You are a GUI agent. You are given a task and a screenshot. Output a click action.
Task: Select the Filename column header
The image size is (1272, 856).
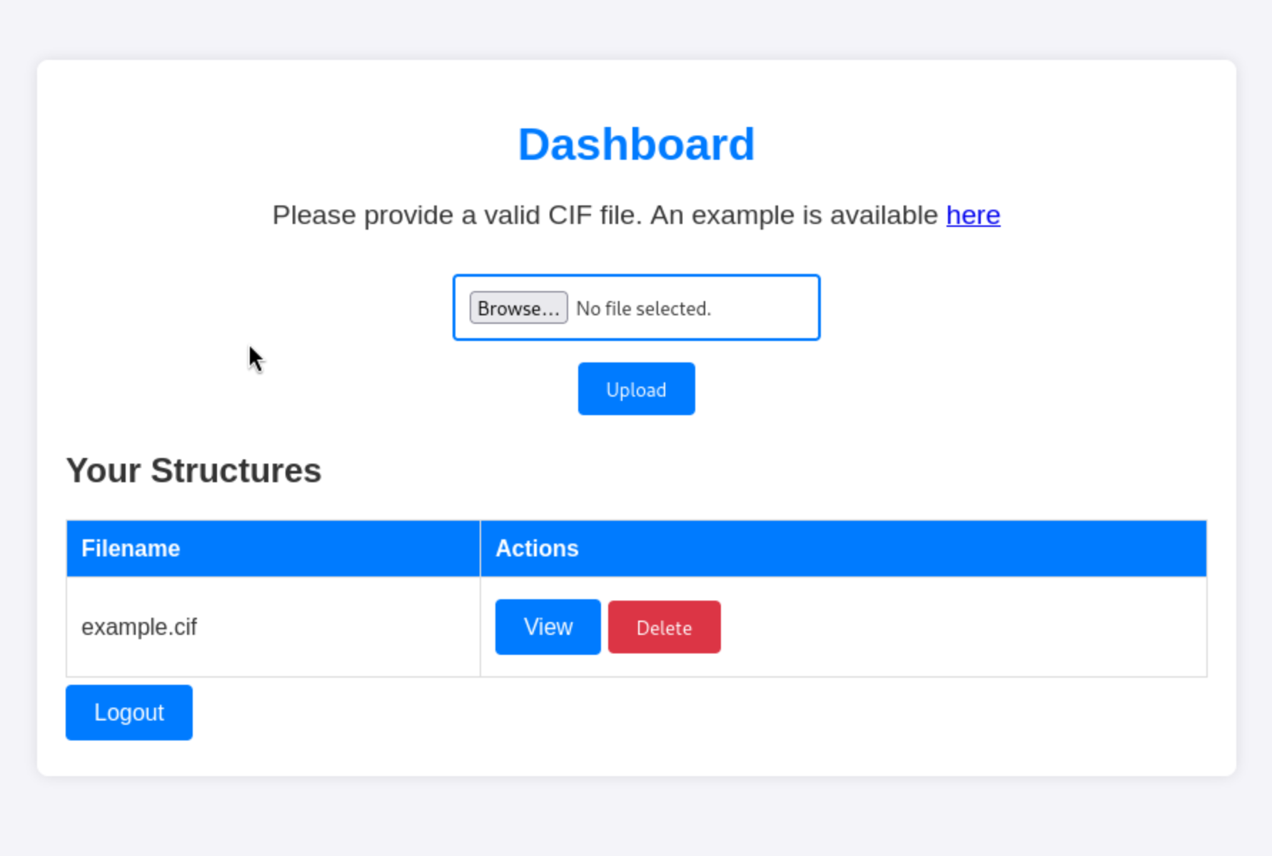point(131,549)
